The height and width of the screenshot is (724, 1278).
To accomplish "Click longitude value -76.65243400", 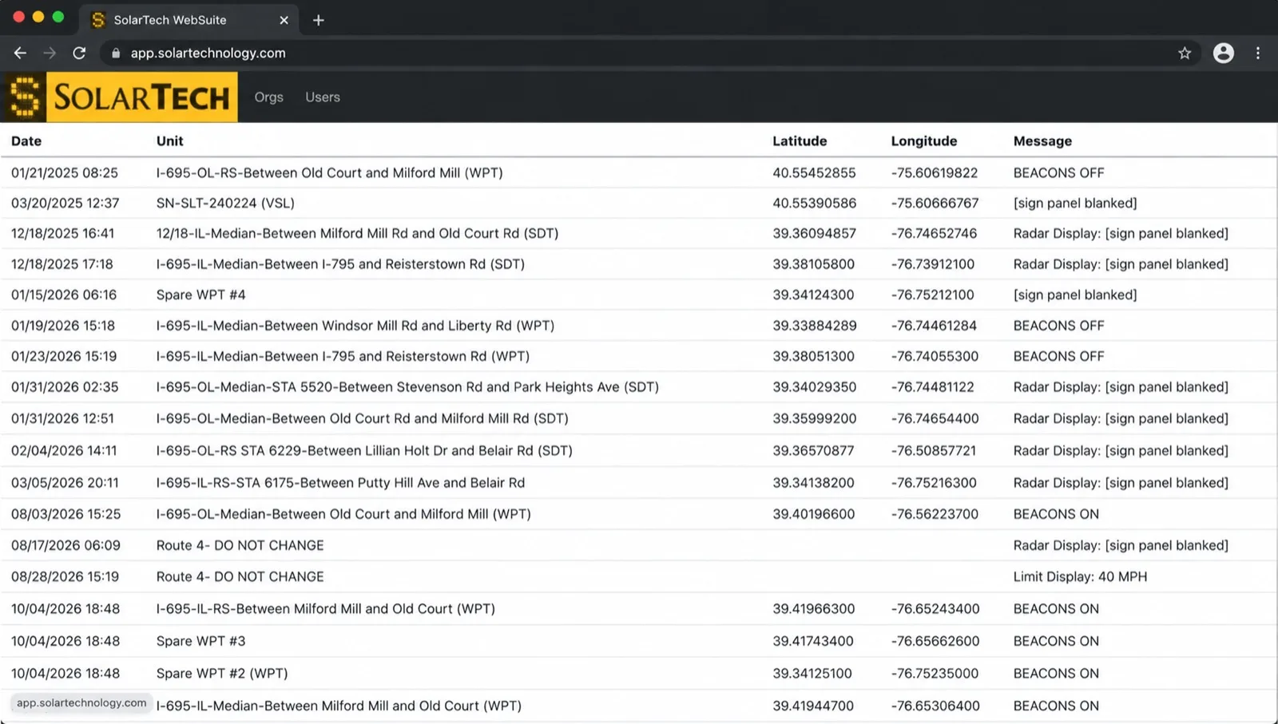I will (935, 609).
